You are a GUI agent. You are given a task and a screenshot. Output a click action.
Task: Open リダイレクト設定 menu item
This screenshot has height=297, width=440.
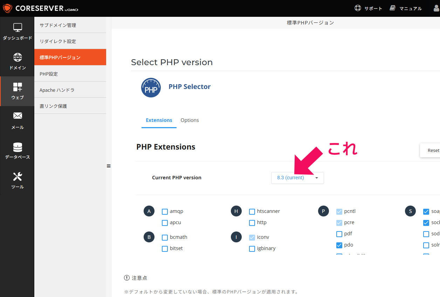pos(70,41)
